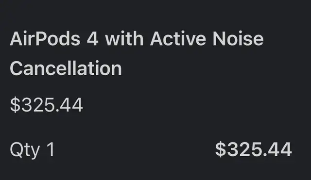This screenshot has height=180, width=311.
Task: Click the word Active in title
Action: point(178,39)
